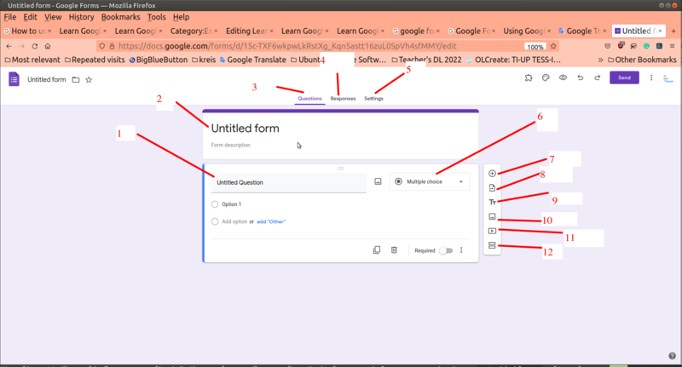Switch to the How to us browser tab
The image size is (682, 367).
click(28, 31)
